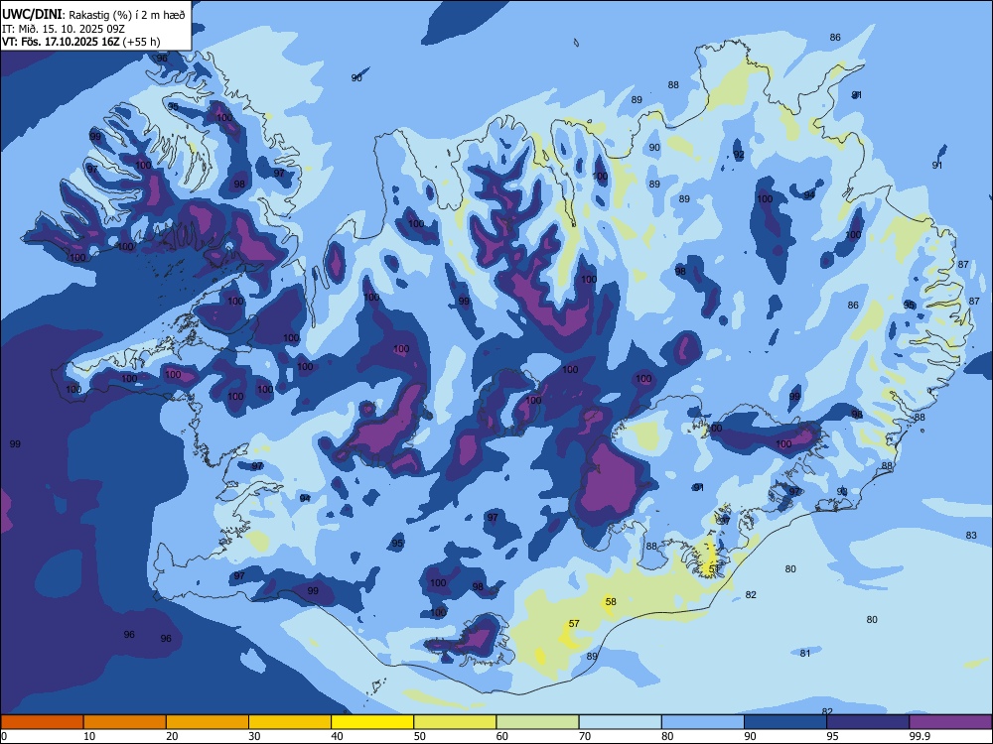Pick the purple above-99.9 legend swatch
The image size is (993, 744).
pos(950,722)
